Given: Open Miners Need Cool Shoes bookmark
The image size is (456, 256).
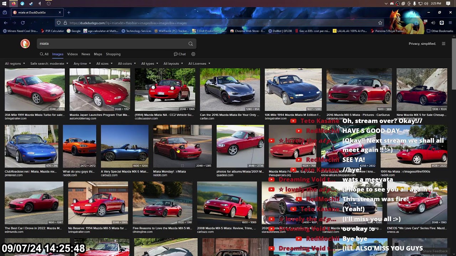Looking at the screenshot, I should click(x=20, y=31).
